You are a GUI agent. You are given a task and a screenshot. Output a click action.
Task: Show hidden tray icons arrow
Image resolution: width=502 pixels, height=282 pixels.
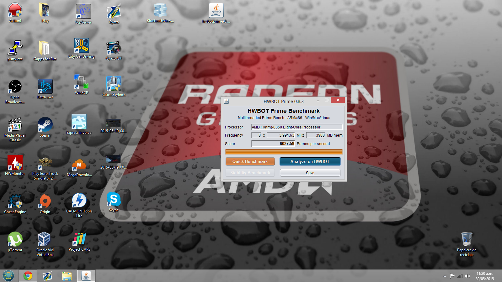(x=445, y=276)
